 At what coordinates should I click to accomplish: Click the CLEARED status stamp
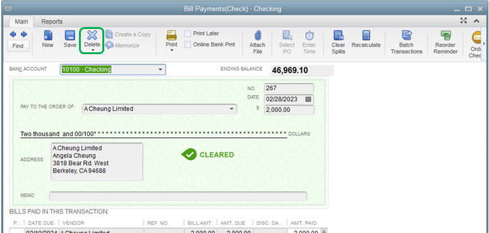point(208,155)
